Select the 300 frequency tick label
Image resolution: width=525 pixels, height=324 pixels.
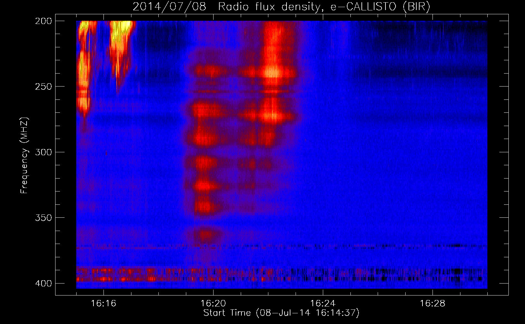43,152
